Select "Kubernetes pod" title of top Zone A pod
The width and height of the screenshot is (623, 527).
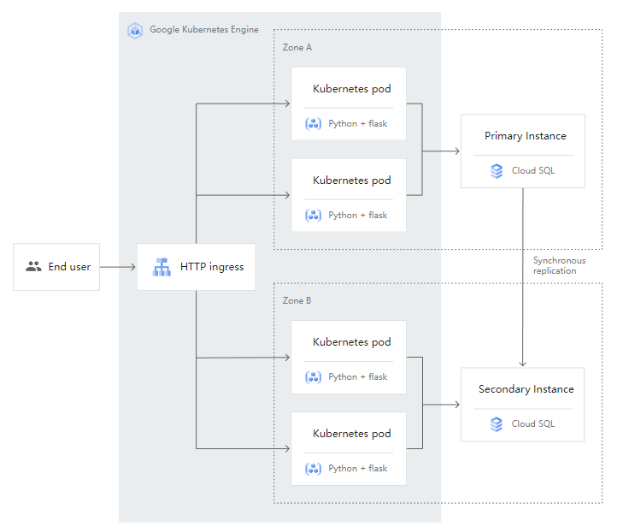pyautogui.click(x=351, y=89)
